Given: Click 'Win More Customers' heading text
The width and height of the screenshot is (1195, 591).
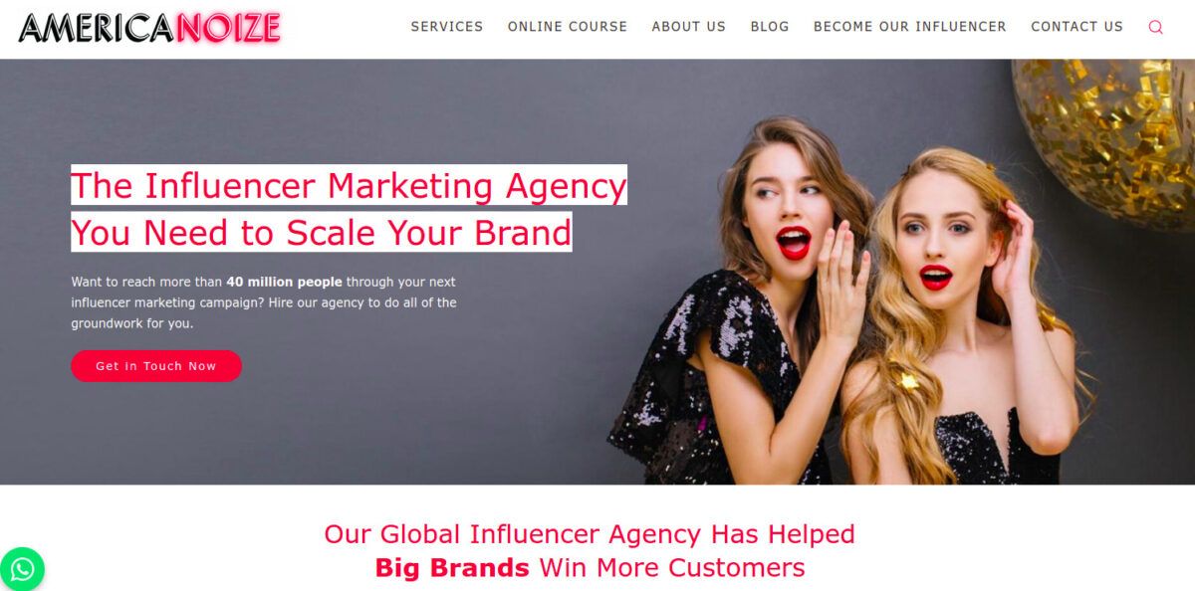Looking at the screenshot, I should (x=672, y=568).
